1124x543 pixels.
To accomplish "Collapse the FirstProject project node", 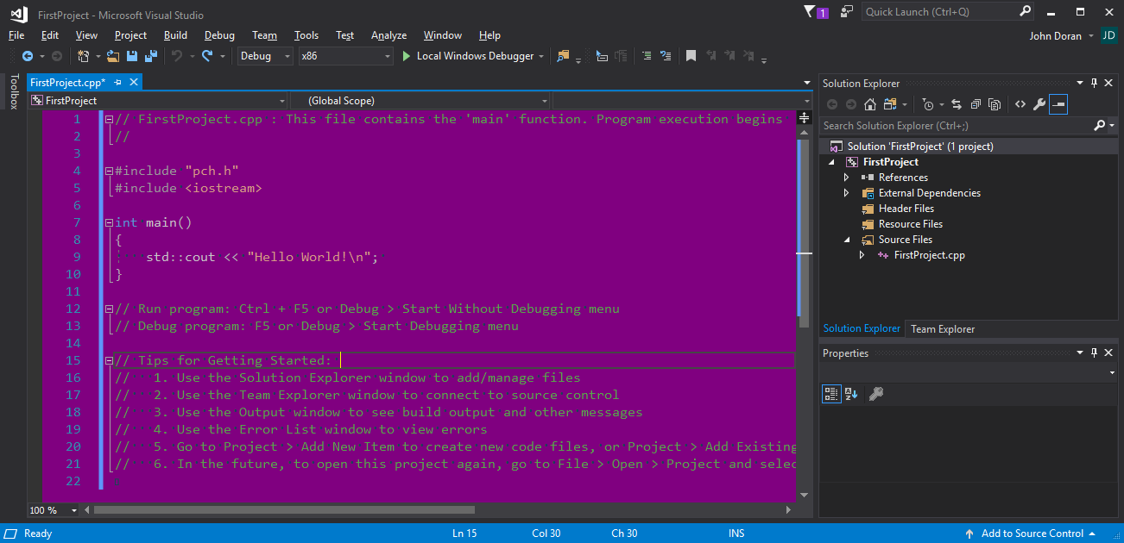I will coord(832,162).
